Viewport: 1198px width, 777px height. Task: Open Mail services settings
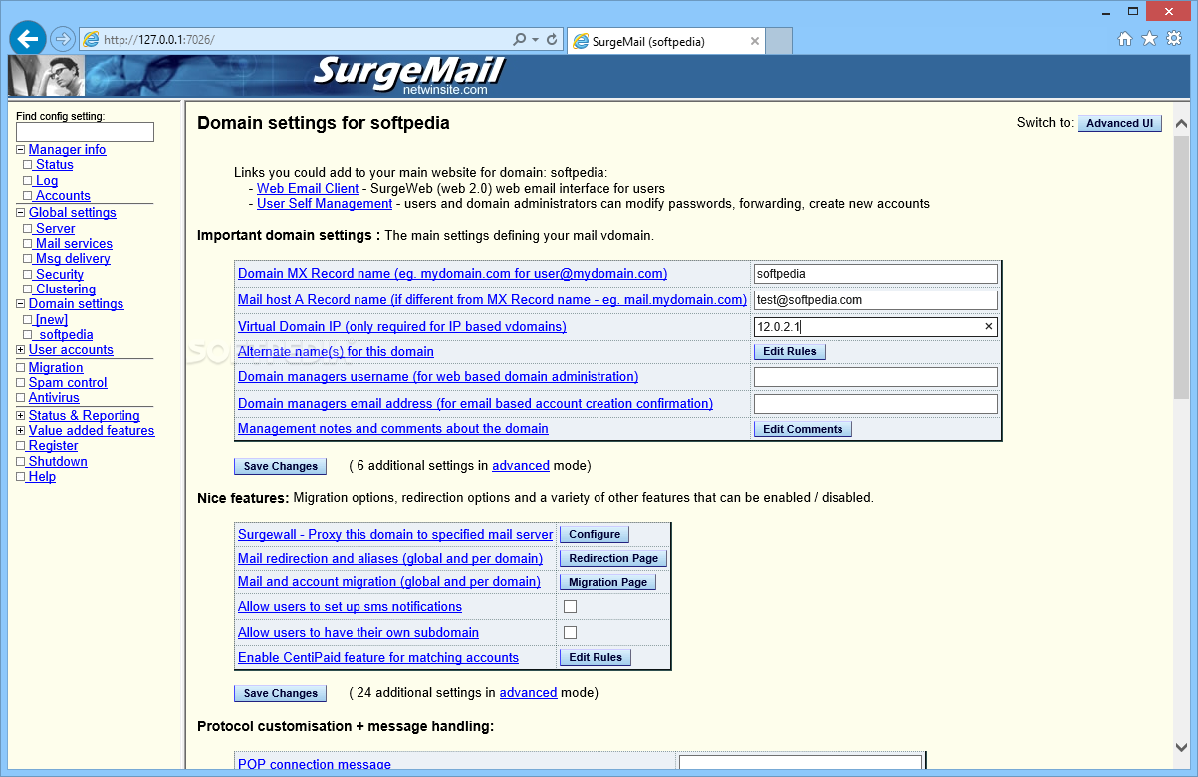(73, 244)
